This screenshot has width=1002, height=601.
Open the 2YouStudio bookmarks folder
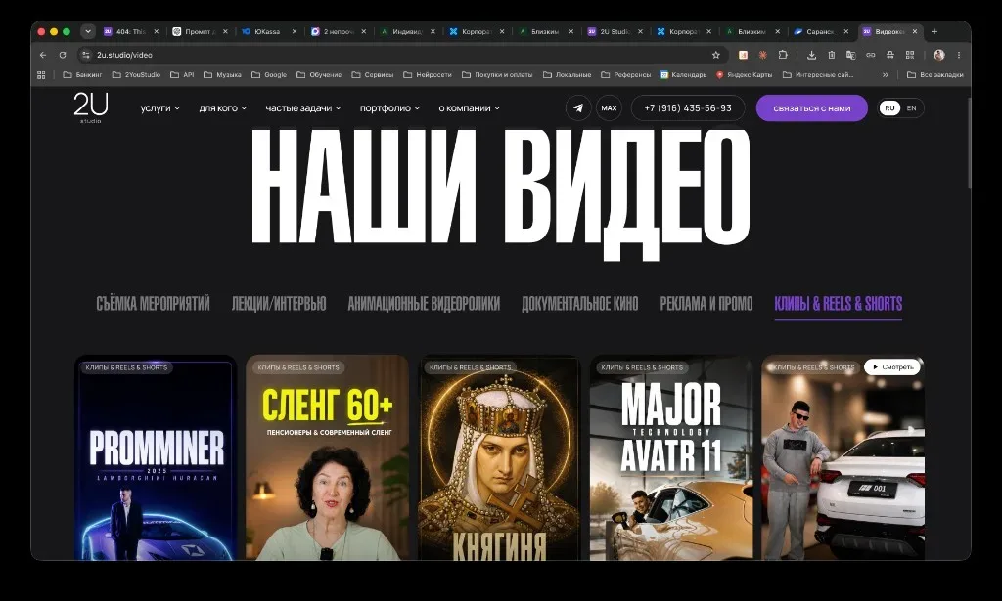[136, 74]
